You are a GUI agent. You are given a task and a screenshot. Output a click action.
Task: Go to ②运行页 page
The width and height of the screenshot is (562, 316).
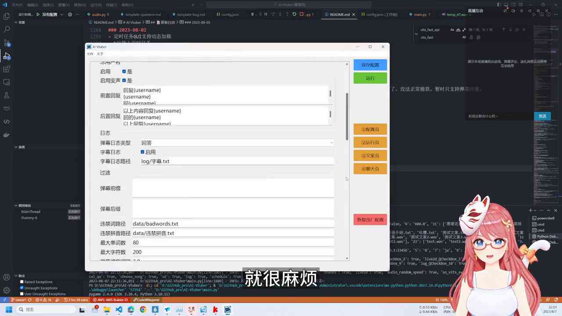tap(370, 143)
